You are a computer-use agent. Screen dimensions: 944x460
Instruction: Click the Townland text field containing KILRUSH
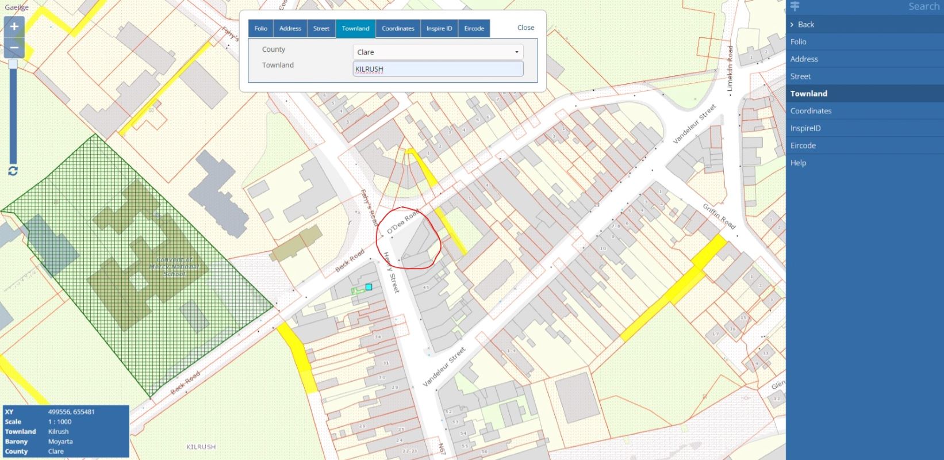(x=438, y=69)
